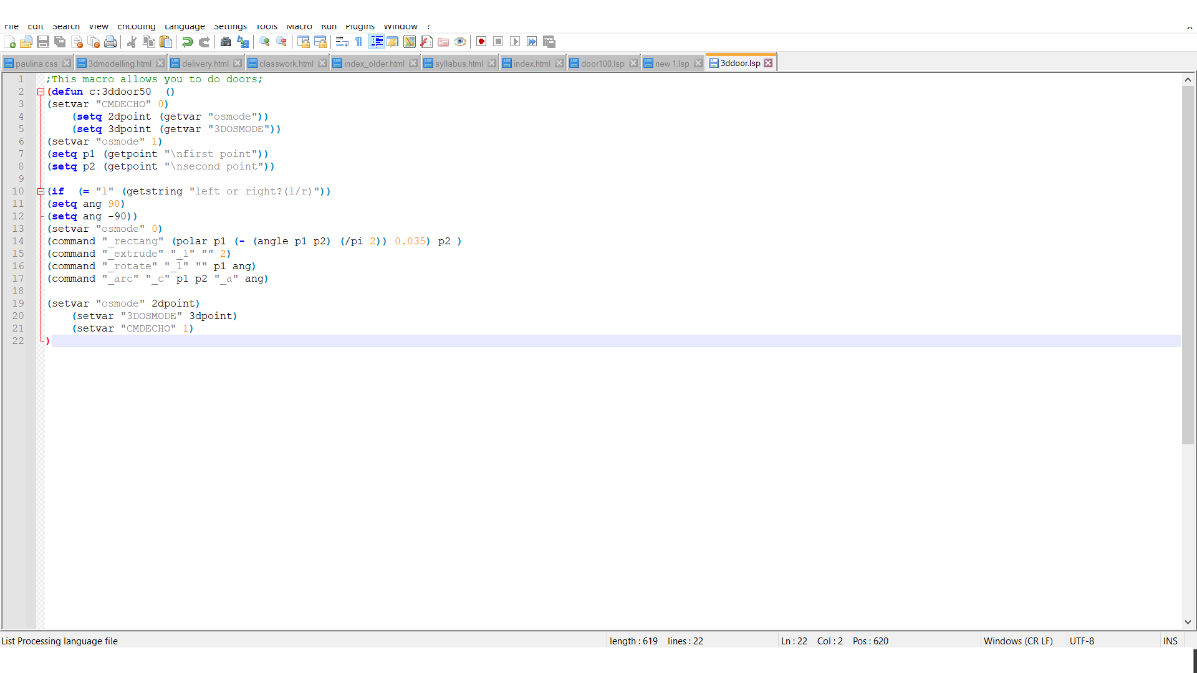Redo the last undone edit
Viewport: 1197px width, 673px height.
(204, 42)
